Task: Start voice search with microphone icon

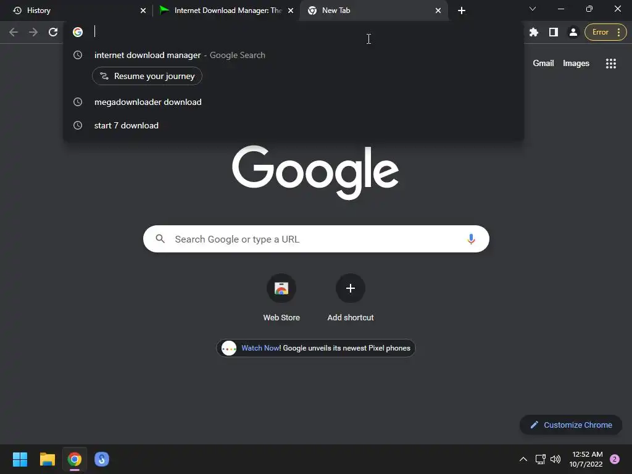Action: click(471, 239)
